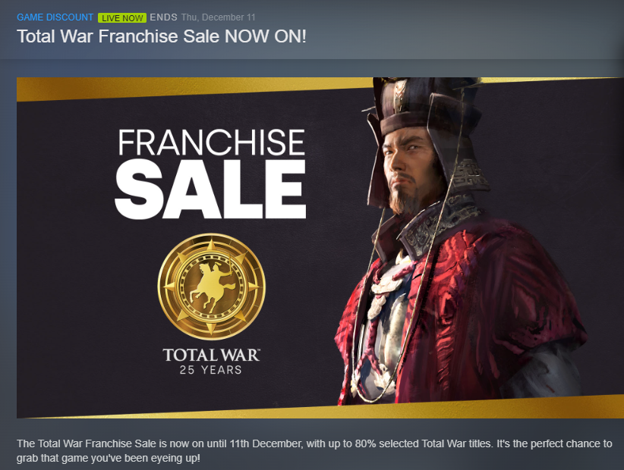The width and height of the screenshot is (624, 470).
Task: Click the 25 YEARS anniversary text
Action: [210, 370]
